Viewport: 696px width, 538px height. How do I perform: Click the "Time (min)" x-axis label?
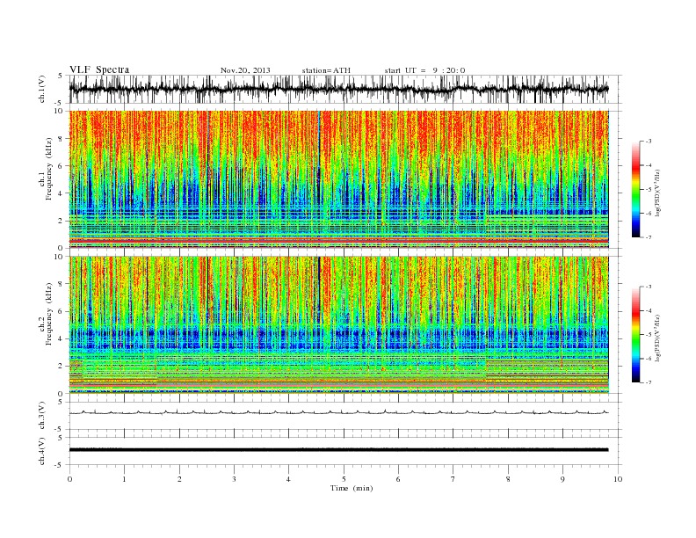(x=352, y=488)
